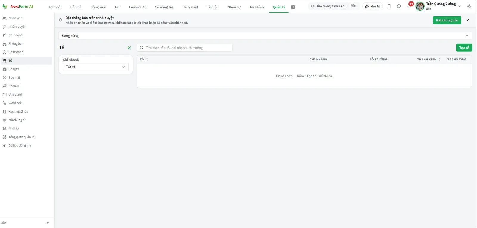Go to Ứng dụng in the sidebar

coord(27,95)
